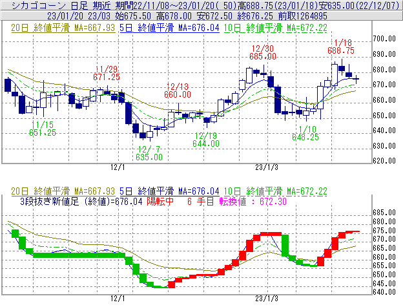Click the 655.00 label on lower chart axis
This screenshot has width=403, height=307.
point(384,266)
